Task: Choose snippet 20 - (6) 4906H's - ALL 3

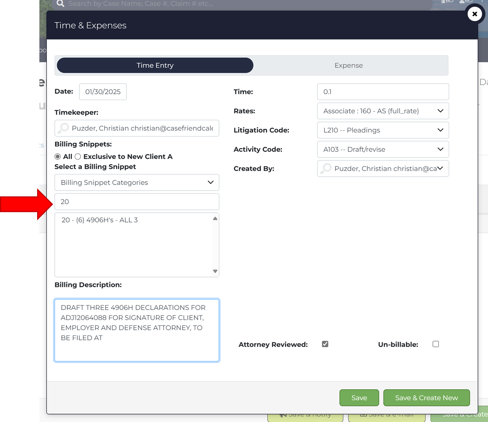Action: pos(100,220)
